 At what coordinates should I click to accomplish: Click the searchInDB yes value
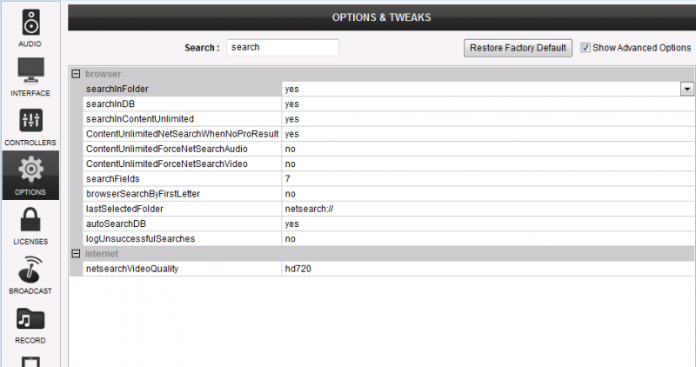291,103
